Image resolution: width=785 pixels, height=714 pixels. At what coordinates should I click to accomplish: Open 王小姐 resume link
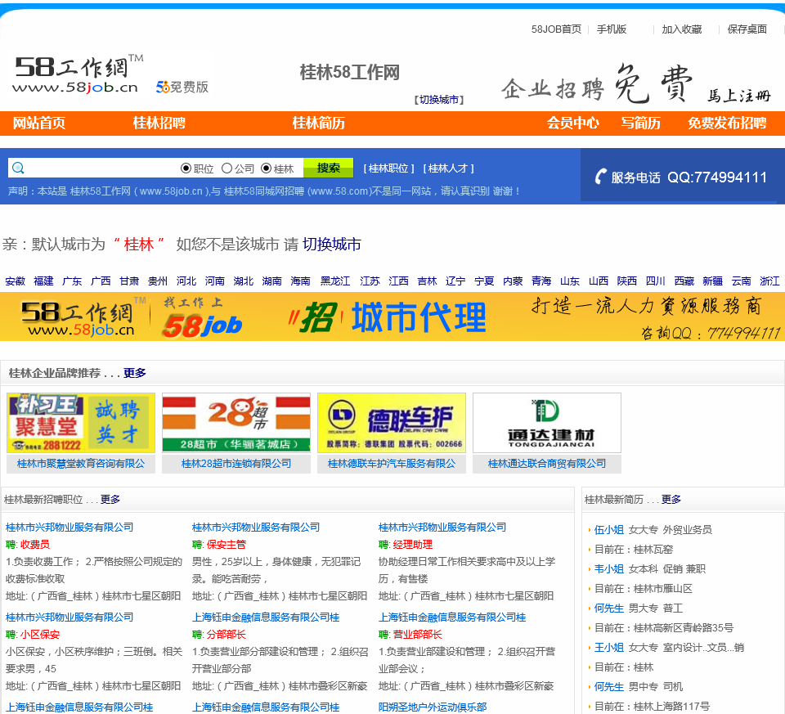pyautogui.click(x=608, y=648)
